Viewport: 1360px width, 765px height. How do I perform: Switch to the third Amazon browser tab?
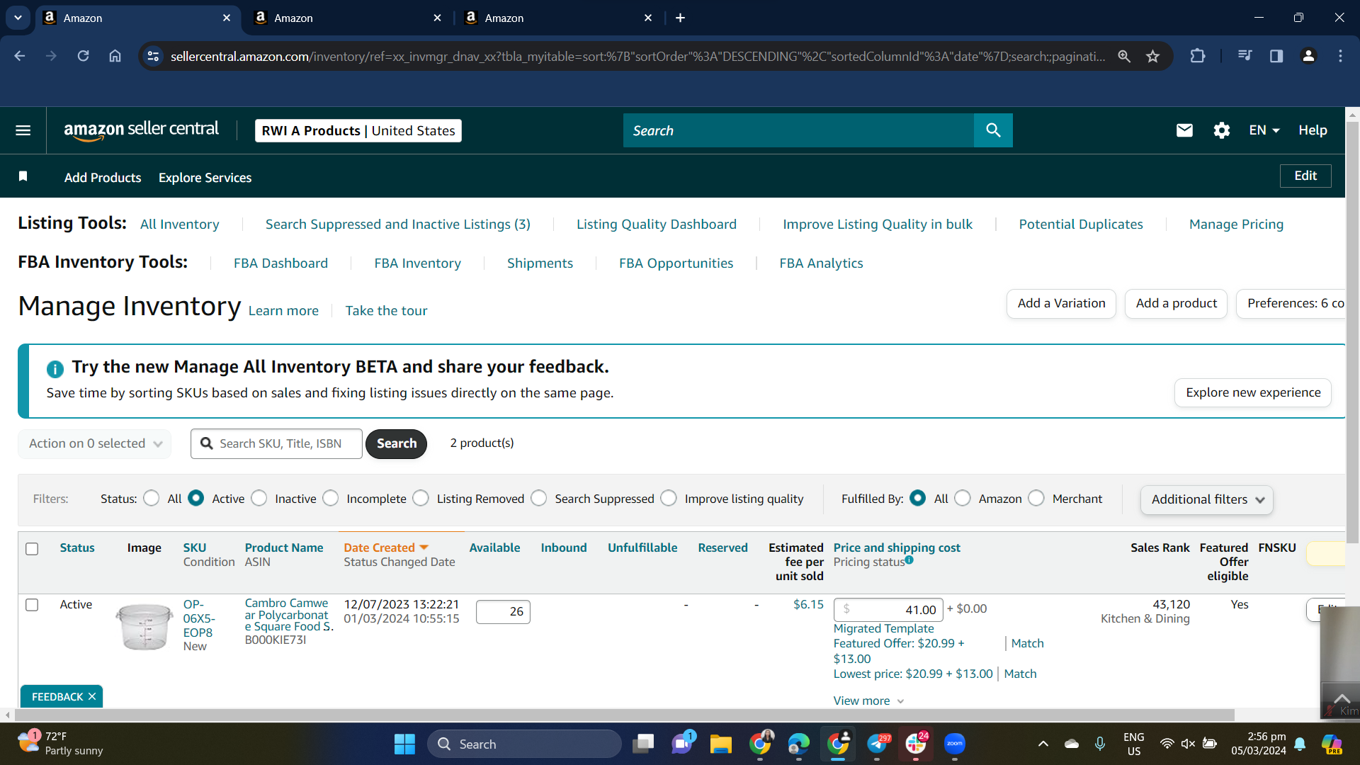(x=558, y=18)
